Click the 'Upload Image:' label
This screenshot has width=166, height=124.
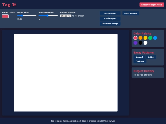pyautogui.click(x=68, y=13)
